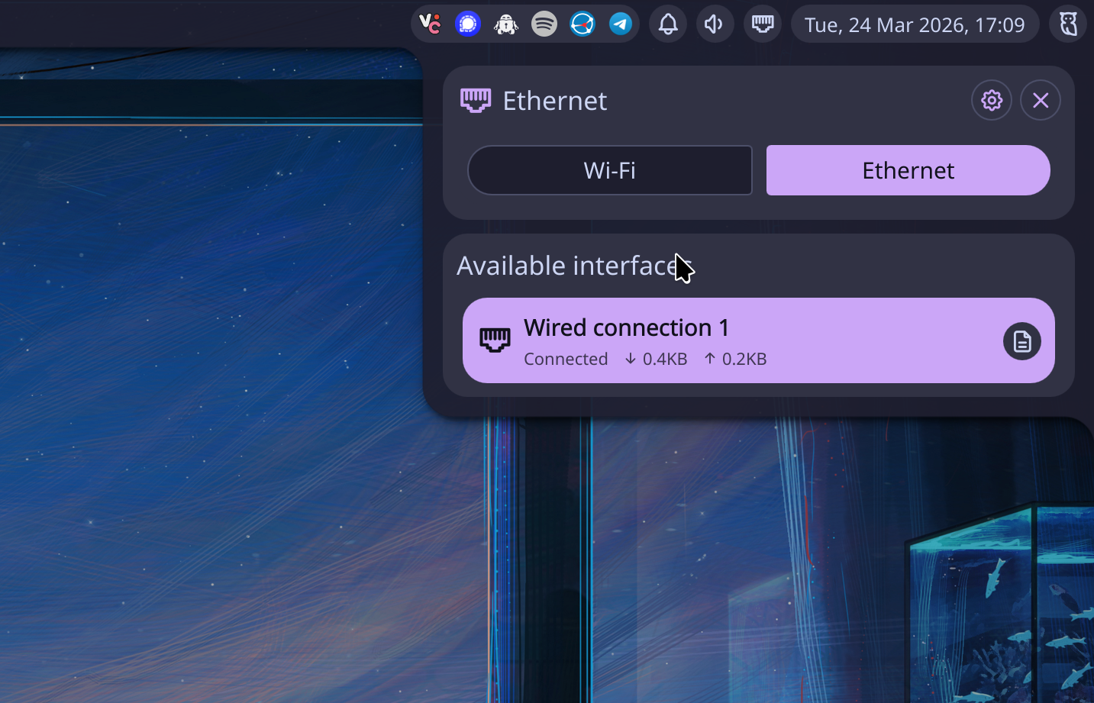Image resolution: width=1094 pixels, height=703 pixels.
Task: Switch to the Ethernet tab
Action: (908, 170)
